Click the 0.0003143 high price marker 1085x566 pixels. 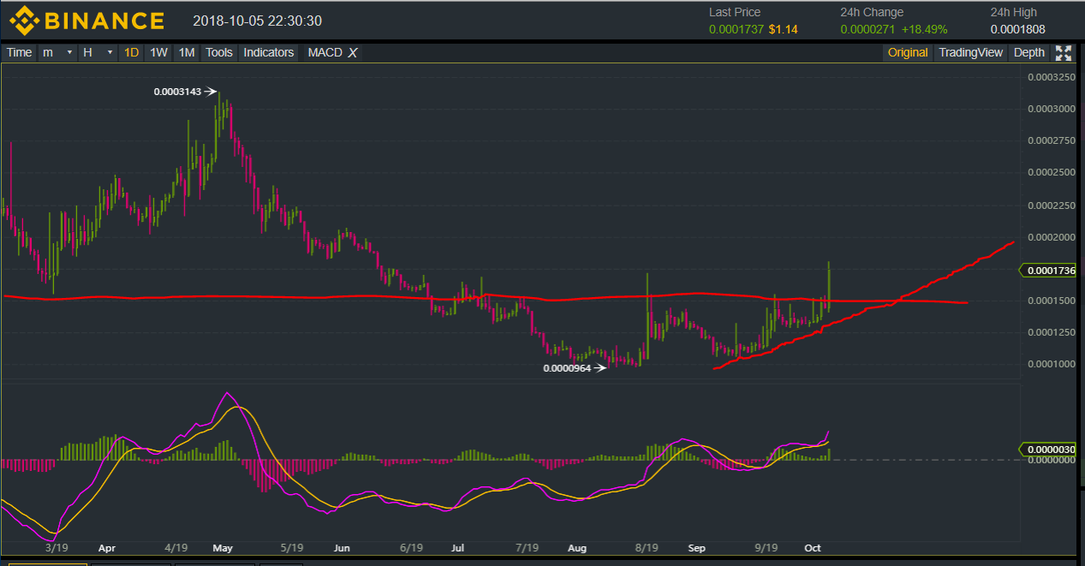coord(177,91)
